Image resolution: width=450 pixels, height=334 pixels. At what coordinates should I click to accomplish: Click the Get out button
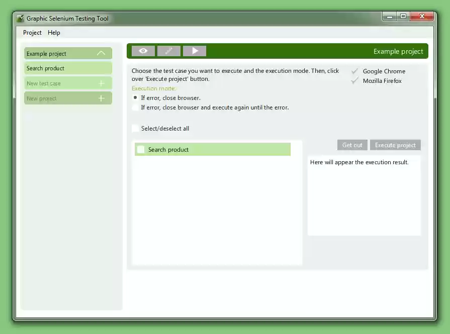(x=352, y=145)
